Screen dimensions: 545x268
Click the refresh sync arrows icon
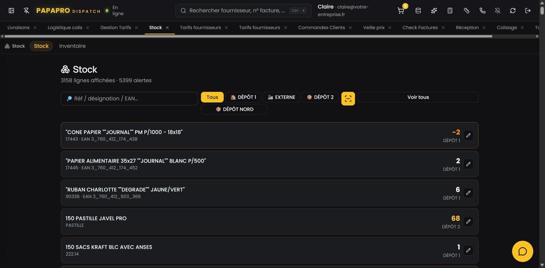(513, 11)
